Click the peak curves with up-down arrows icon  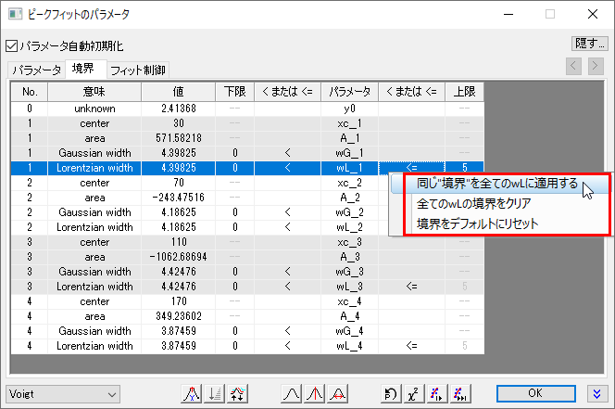(x=237, y=393)
